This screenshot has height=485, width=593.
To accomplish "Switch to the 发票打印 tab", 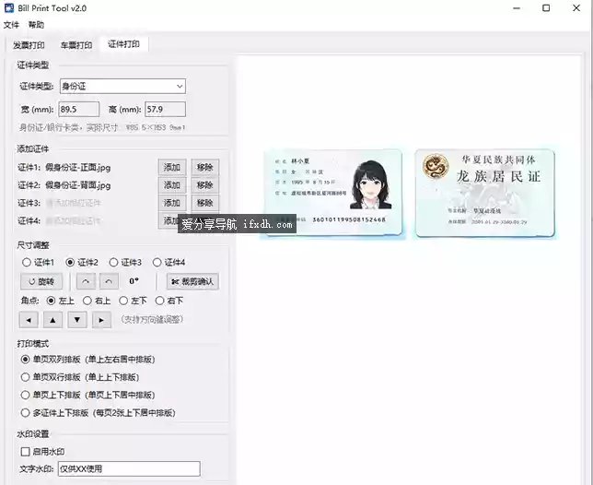I will (29, 45).
